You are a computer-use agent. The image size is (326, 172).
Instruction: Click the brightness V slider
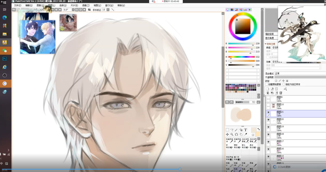[242, 65]
